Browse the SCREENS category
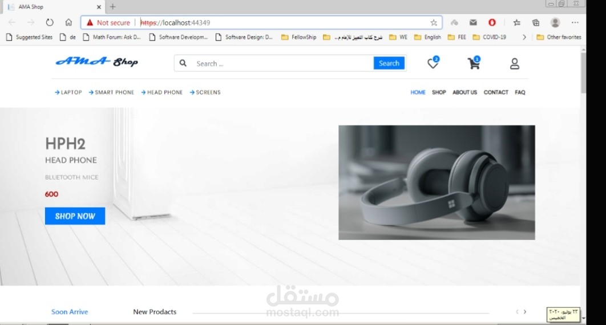The image size is (606, 325). 205,92
